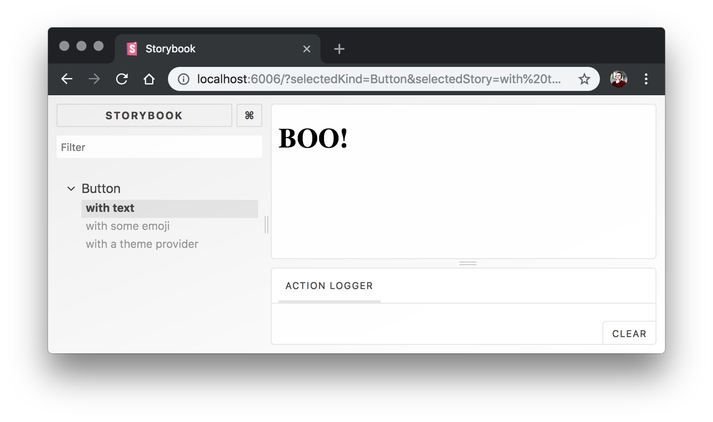This screenshot has height=422, width=713.
Task: Select the Storybook browser tab
Action: tap(218, 49)
